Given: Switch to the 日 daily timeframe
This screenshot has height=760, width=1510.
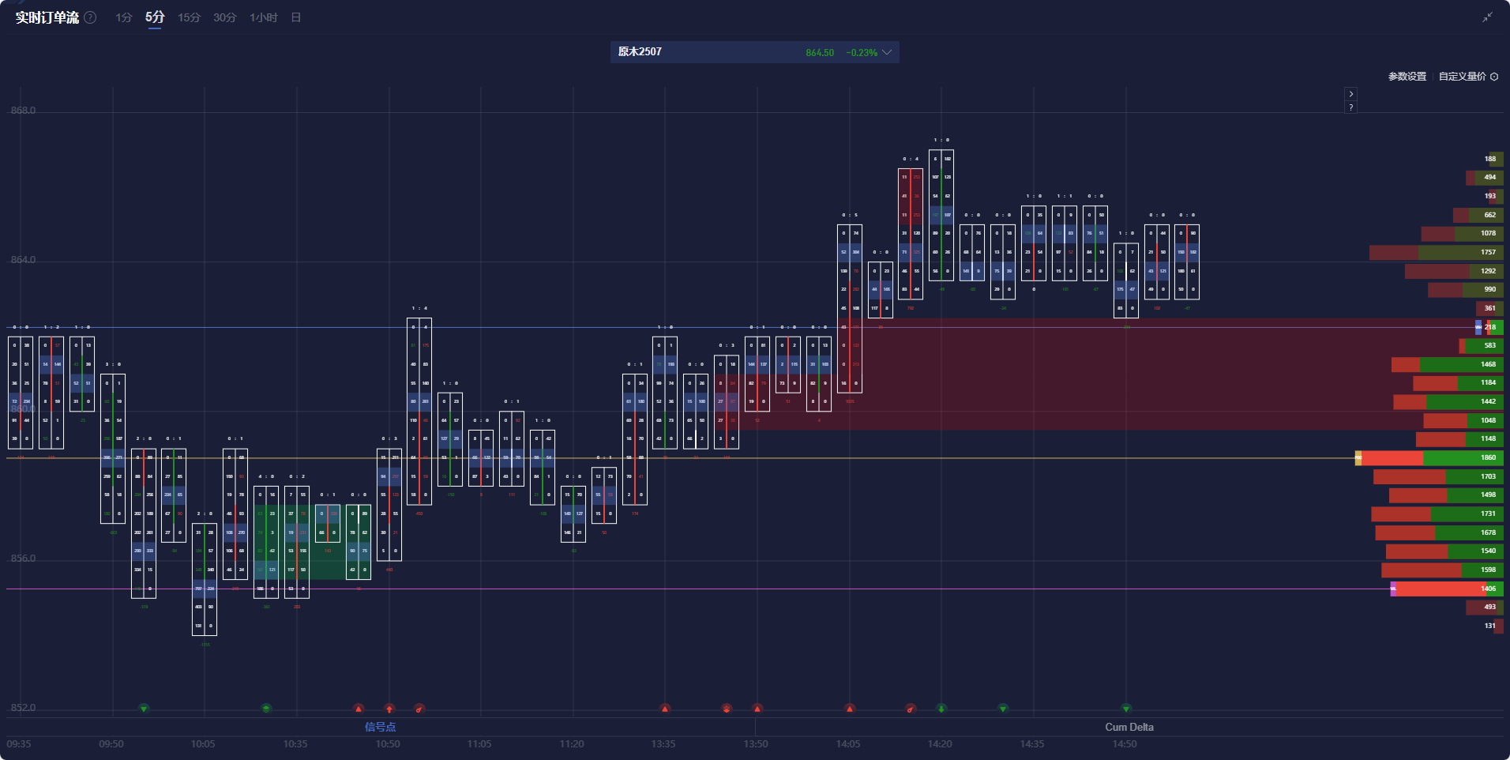Looking at the screenshot, I should click(296, 17).
